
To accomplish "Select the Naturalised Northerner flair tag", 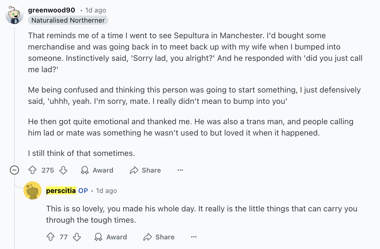I will coord(68,20).
